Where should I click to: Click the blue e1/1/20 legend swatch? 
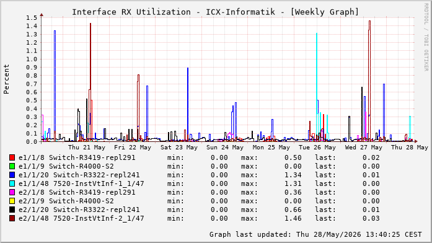point(12,175)
